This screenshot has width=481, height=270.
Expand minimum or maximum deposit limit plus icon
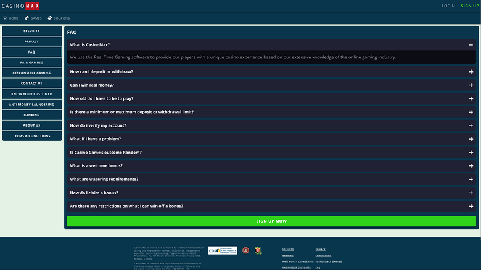click(x=471, y=112)
